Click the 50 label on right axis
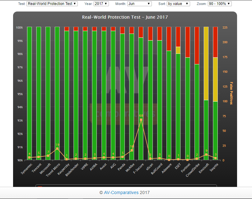Viewport: 252px width, 199px height. click(x=224, y=131)
